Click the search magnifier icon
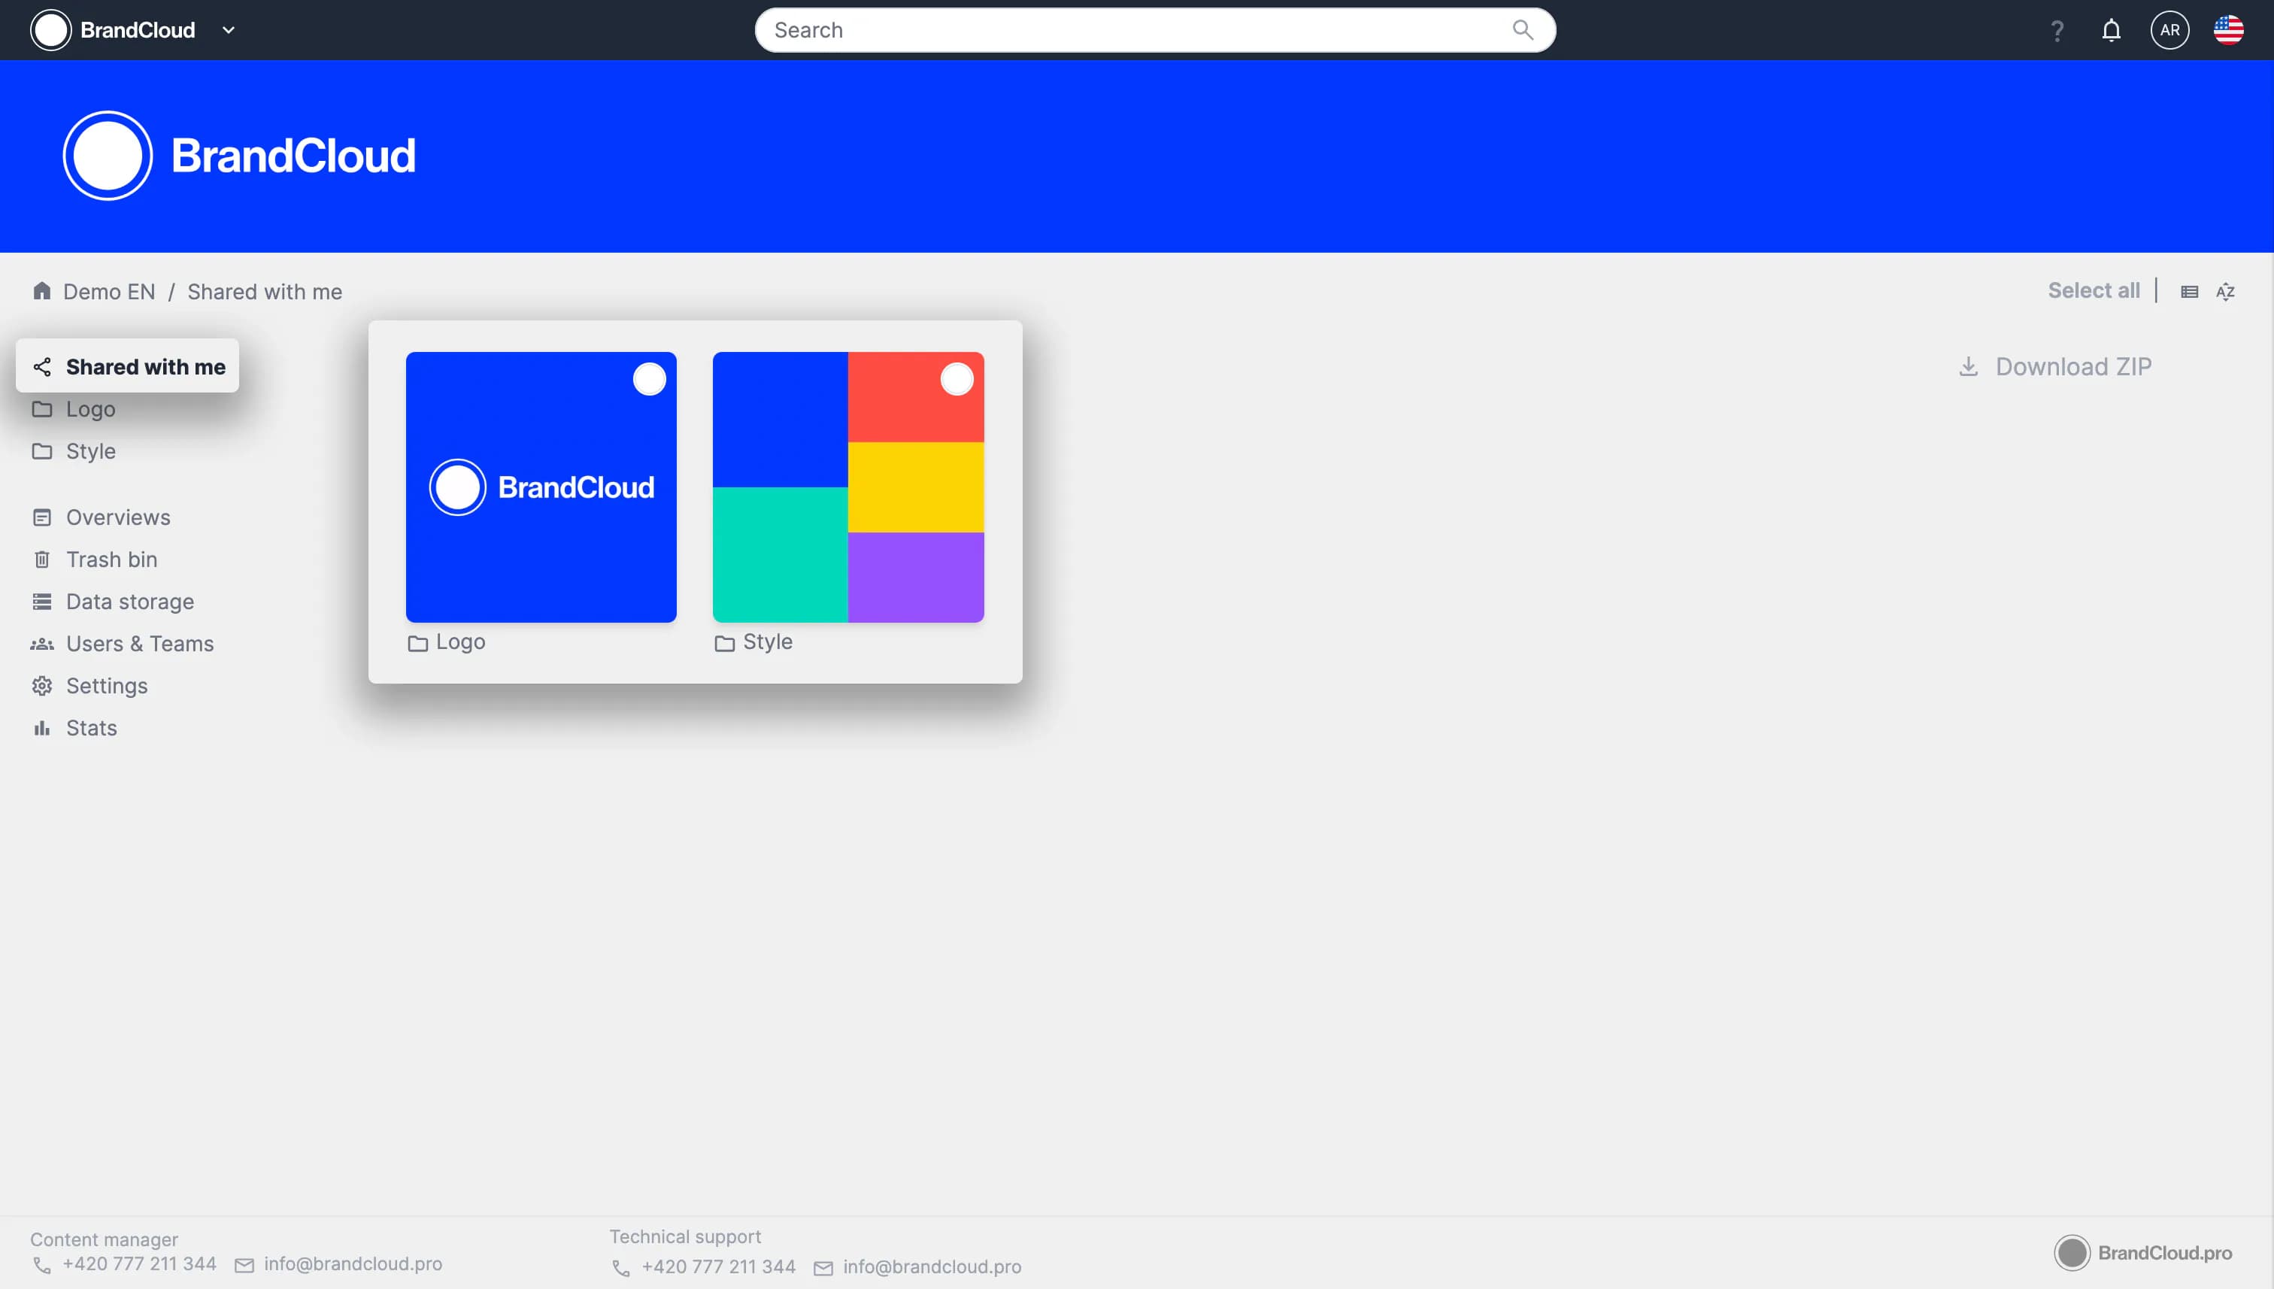 1523,30
